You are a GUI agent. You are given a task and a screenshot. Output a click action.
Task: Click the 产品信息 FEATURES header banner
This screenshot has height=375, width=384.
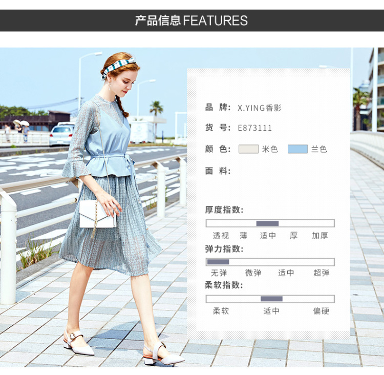click(192, 20)
